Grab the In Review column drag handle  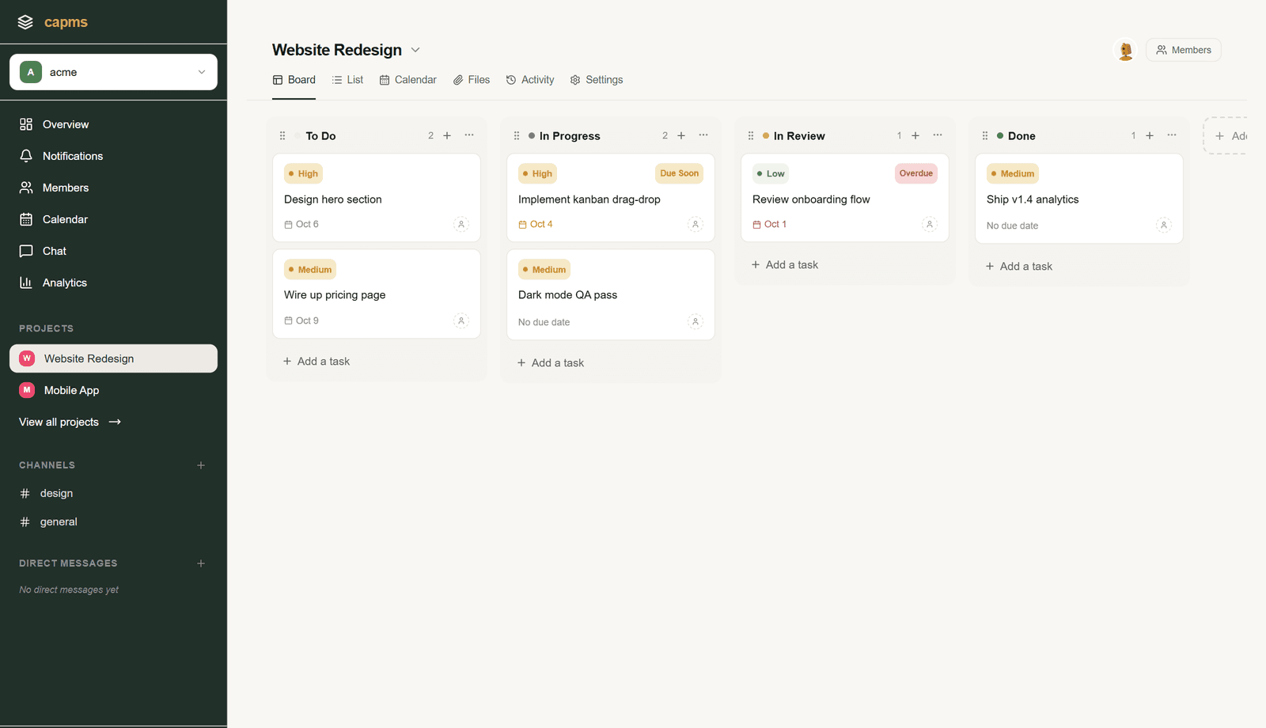tap(751, 136)
